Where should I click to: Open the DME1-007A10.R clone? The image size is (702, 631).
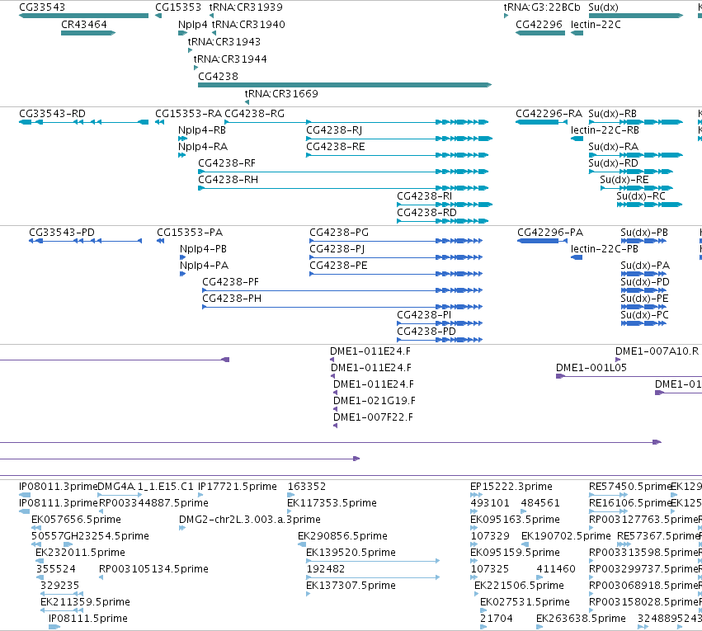657,351
